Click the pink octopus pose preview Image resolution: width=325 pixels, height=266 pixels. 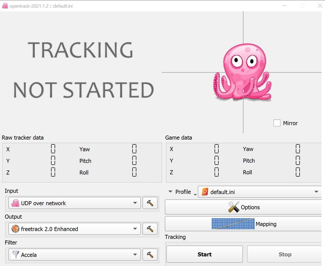pos(242,72)
